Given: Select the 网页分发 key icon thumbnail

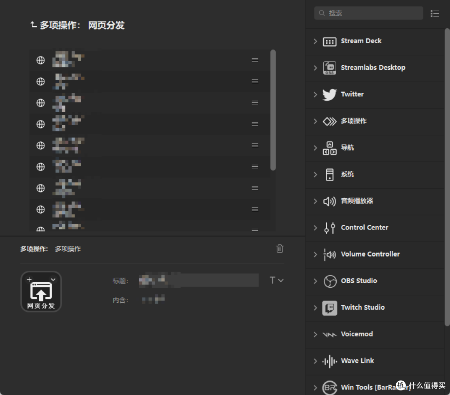Looking at the screenshot, I should tap(41, 291).
